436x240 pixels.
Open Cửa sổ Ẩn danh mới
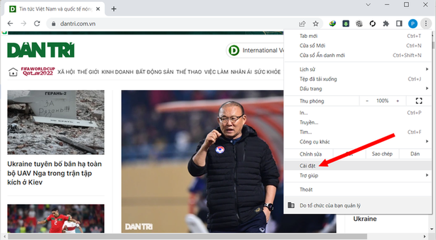[x=358, y=56]
